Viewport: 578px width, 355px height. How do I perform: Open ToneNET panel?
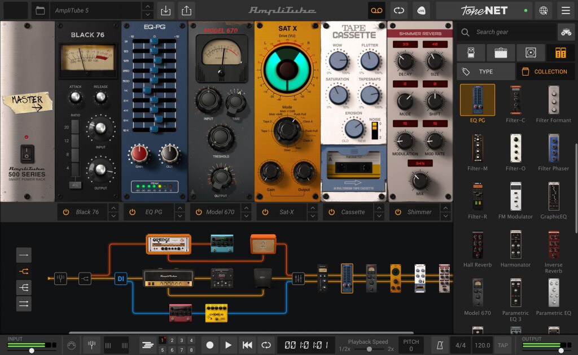click(x=484, y=11)
